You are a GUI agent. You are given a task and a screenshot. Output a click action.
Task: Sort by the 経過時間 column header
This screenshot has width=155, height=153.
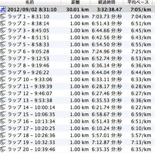[107, 2]
